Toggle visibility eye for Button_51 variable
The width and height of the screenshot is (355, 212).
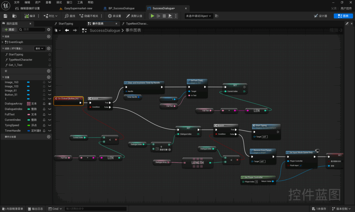click(50, 95)
